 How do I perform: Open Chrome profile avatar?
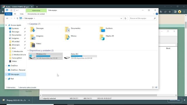(180, 12)
